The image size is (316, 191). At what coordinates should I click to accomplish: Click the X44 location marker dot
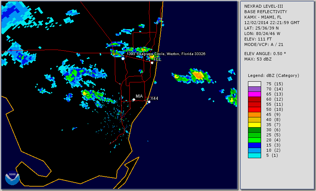[x=149, y=102]
